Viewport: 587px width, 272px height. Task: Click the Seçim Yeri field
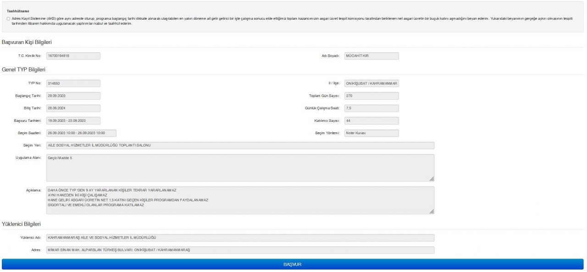240,146
